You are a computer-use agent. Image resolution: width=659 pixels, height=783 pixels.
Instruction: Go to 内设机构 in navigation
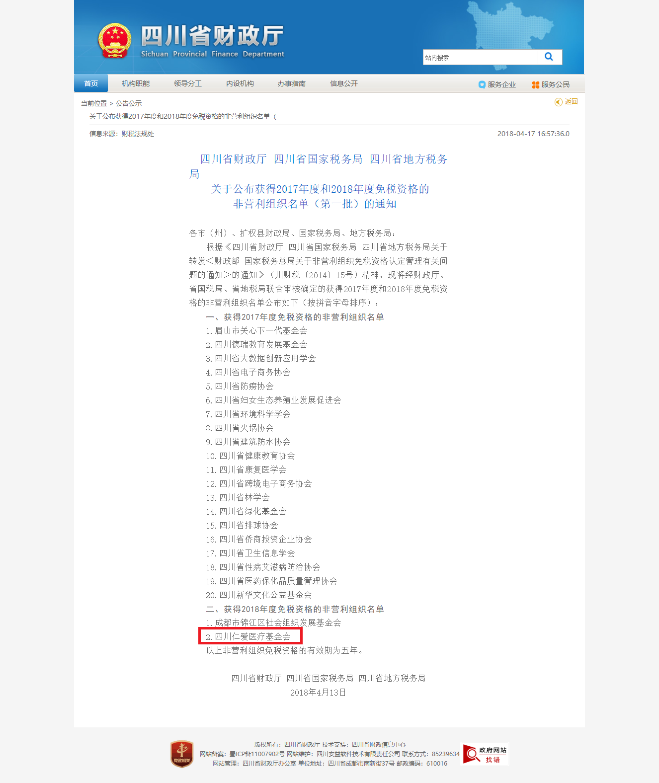point(240,83)
